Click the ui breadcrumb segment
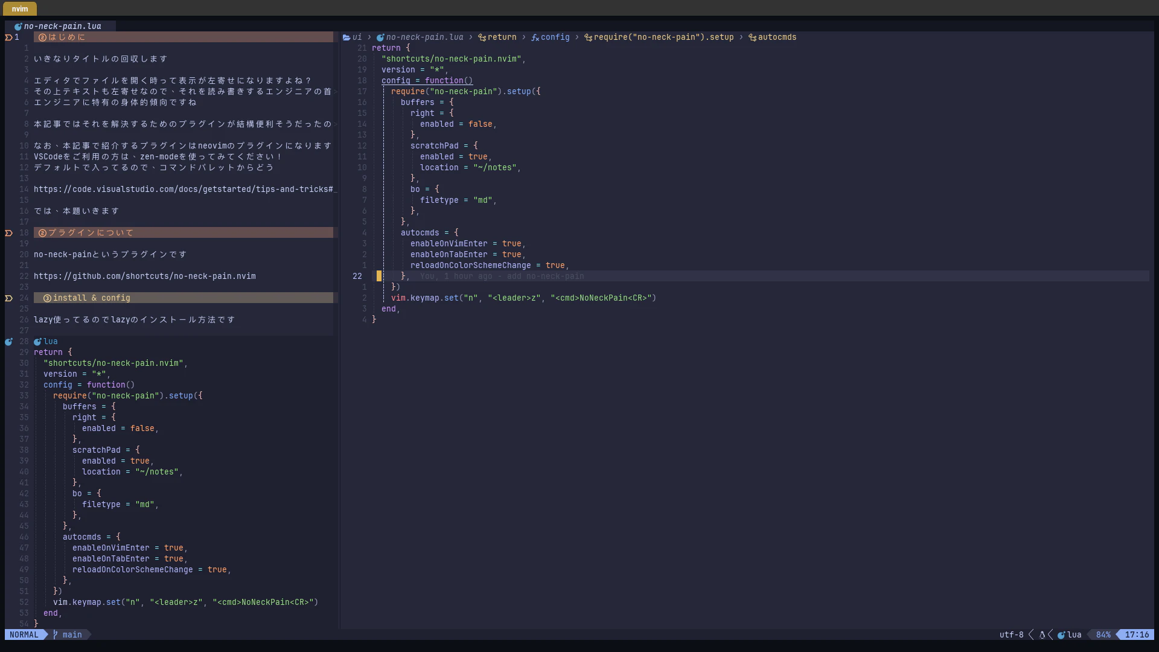 pyautogui.click(x=357, y=37)
